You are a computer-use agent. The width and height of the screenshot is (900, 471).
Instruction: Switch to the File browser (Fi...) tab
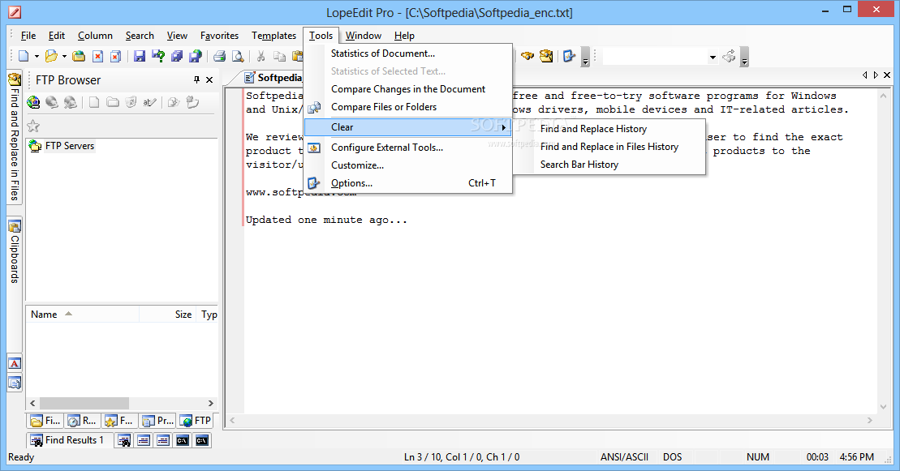pos(45,421)
